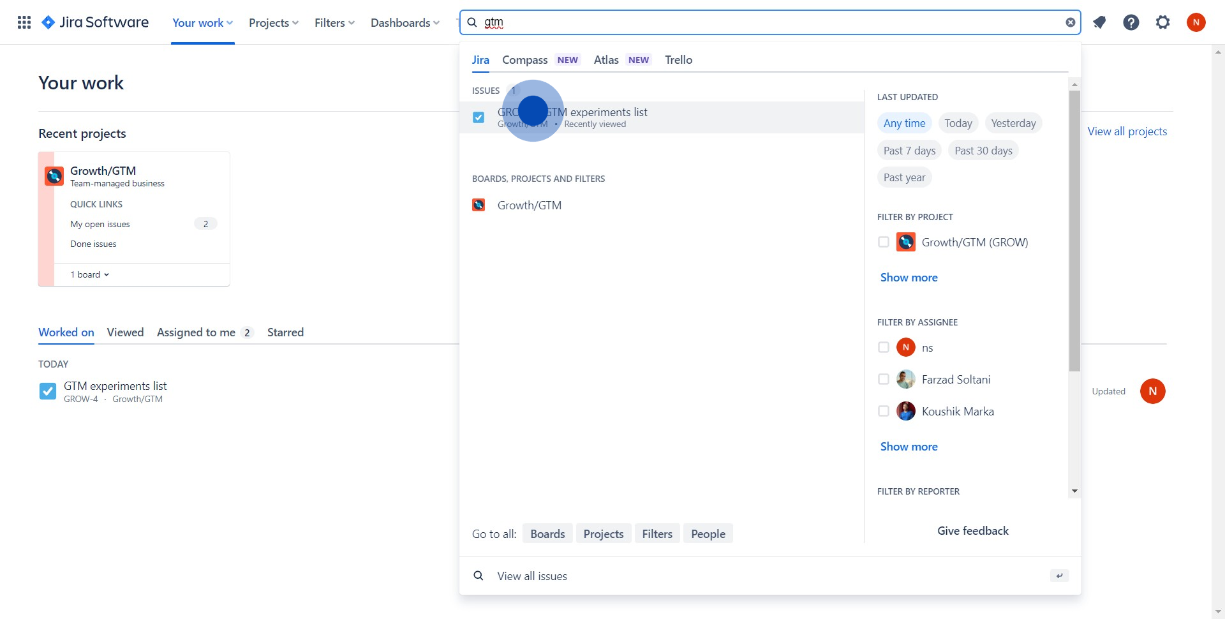Open the Dashboards dropdown menu
1225x619 pixels.
pos(405,22)
